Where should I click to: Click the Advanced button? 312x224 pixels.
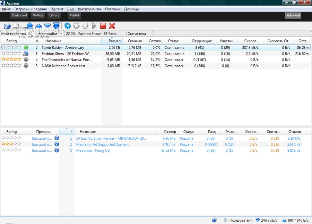293,16
